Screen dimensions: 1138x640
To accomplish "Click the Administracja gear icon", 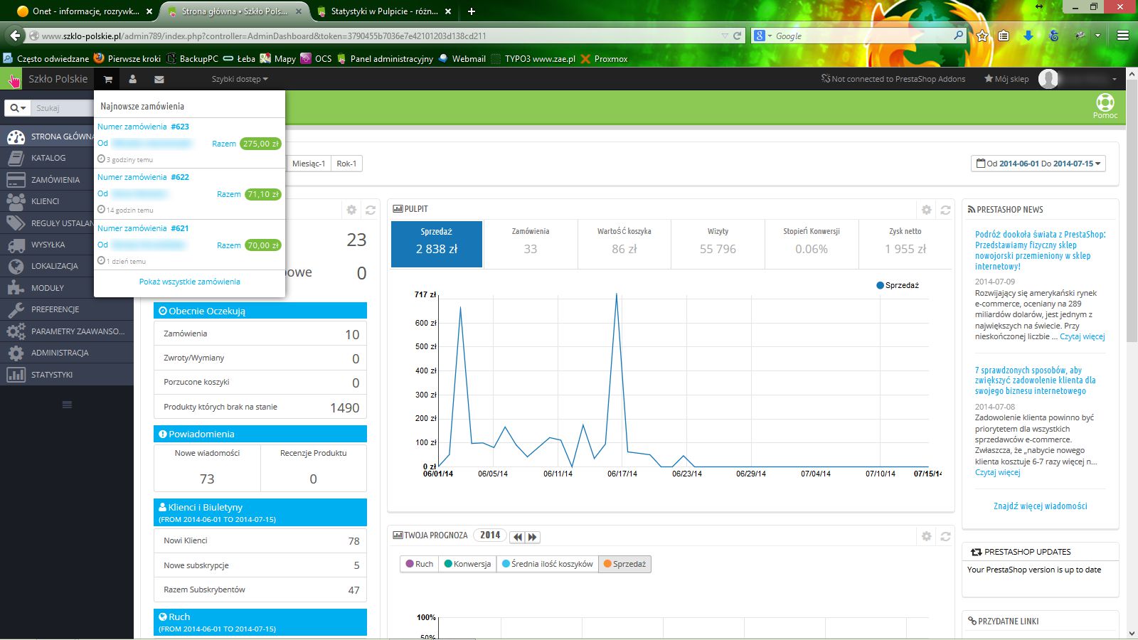I will (x=16, y=353).
